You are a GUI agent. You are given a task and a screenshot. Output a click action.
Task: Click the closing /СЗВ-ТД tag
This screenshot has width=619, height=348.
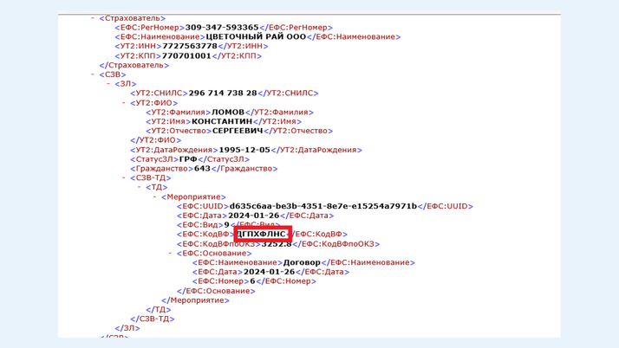click(x=153, y=319)
